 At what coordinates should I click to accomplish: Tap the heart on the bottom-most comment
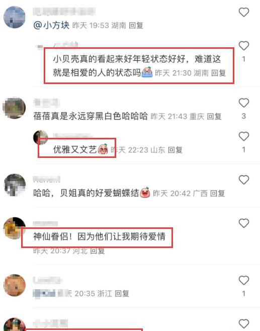244,324
